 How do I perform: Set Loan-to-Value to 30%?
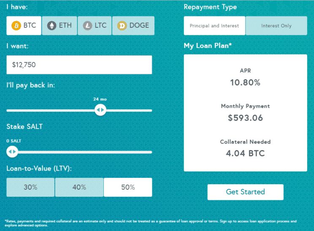pyautogui.click(x=30, y=187)
